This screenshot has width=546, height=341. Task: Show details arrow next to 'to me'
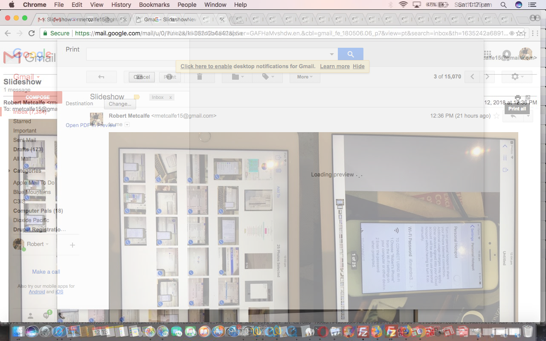[x=127, y=124]
